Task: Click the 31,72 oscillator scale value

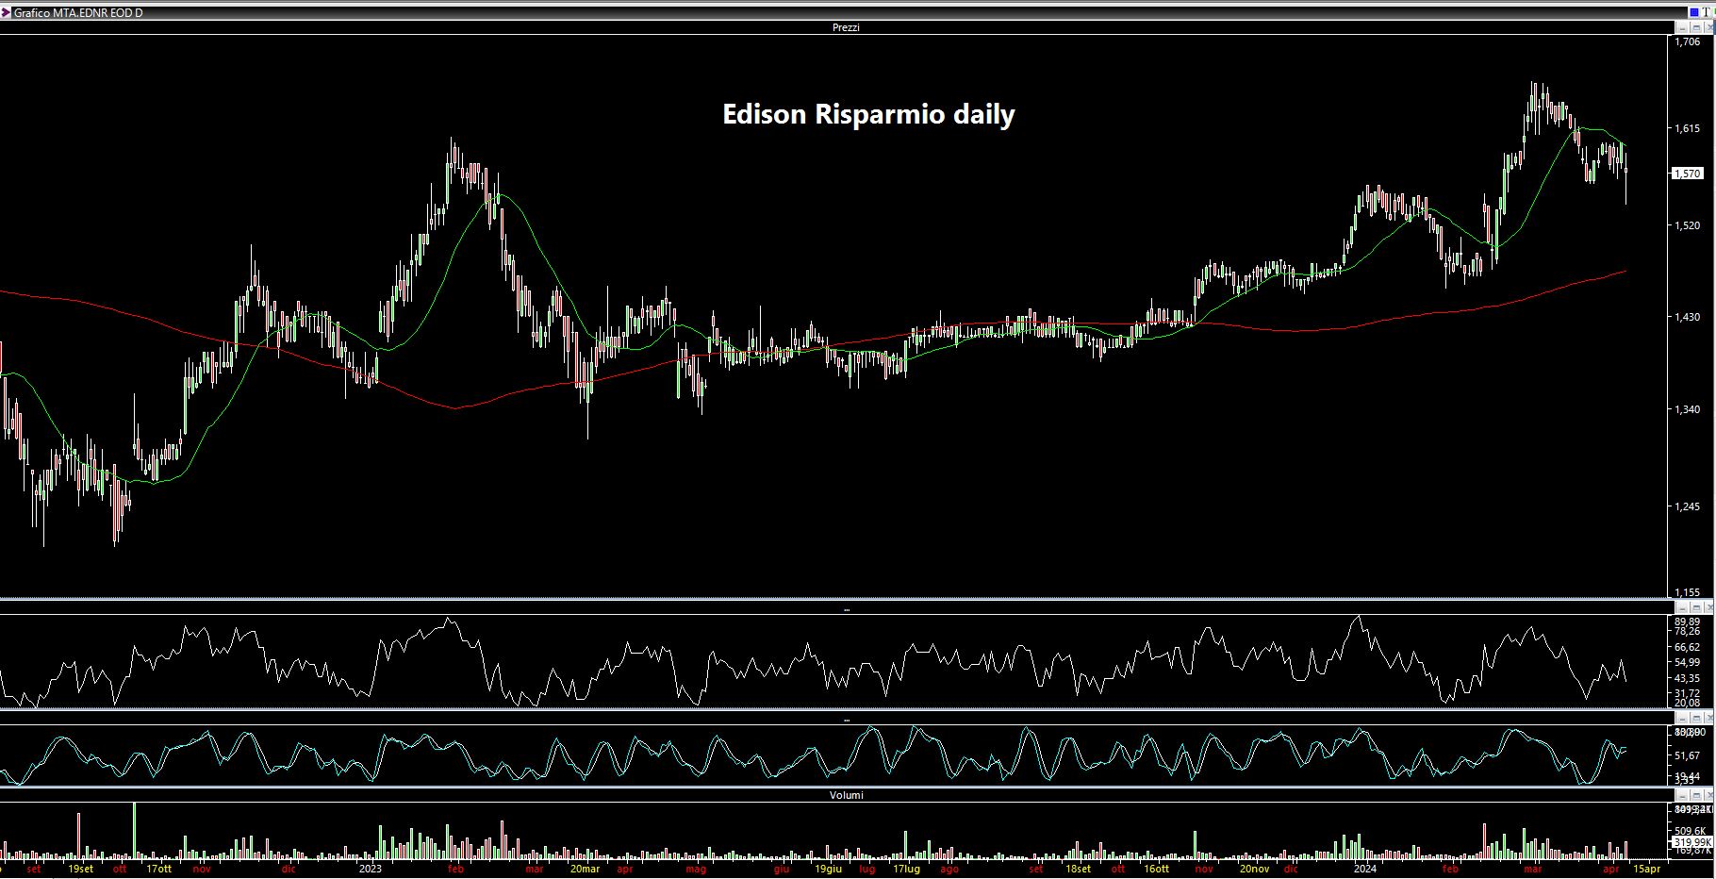Action: (1688, 693)
